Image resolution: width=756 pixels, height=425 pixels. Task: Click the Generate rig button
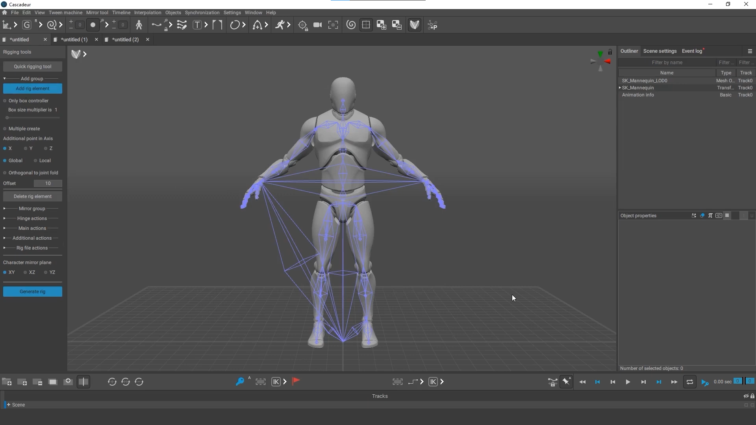click(x=33, y=292)
